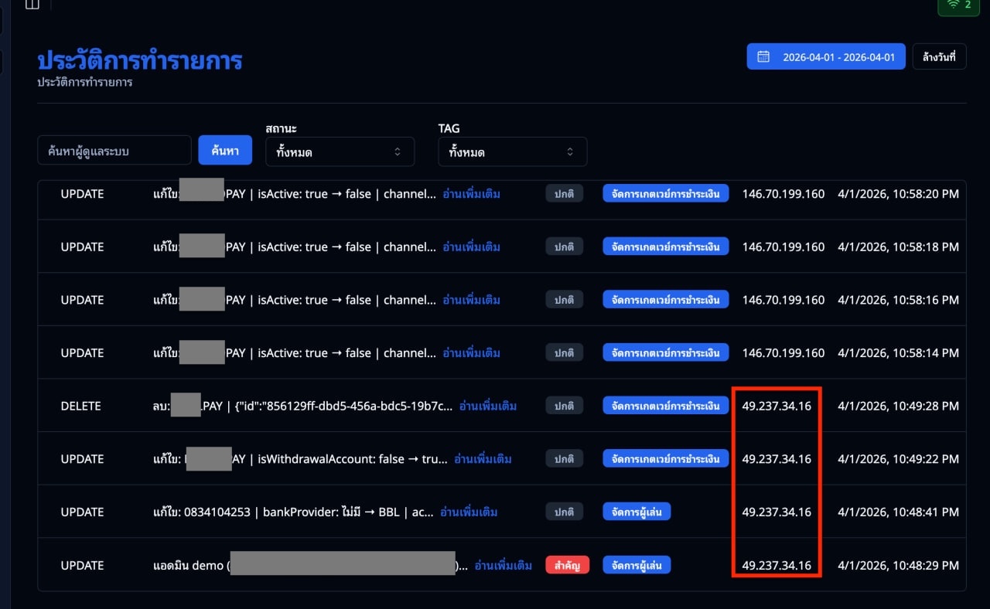Screen dimensions: 990x609
Task: Select the จัดการผู้เล่น tag on row 0834104253
Action: 636,511
